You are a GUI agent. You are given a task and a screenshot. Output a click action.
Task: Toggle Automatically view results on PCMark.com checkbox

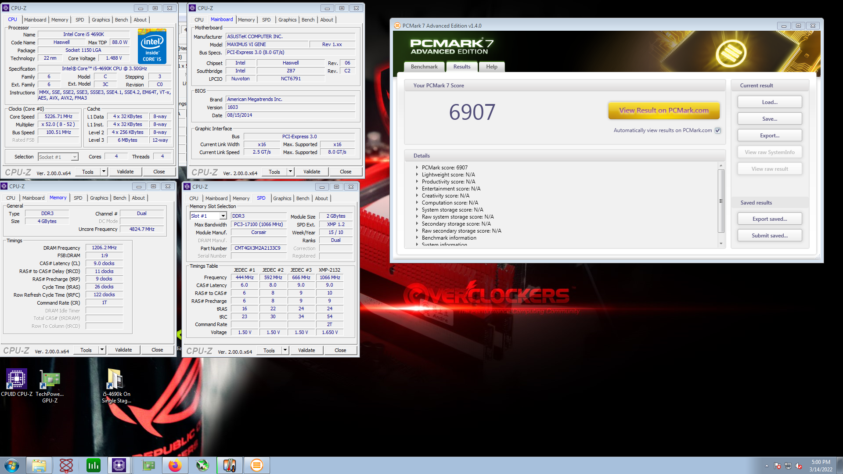(x=718, y=130)
